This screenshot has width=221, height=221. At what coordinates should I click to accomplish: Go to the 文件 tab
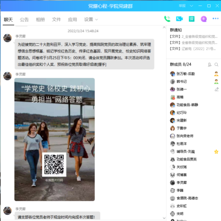[x=56, y=19]
